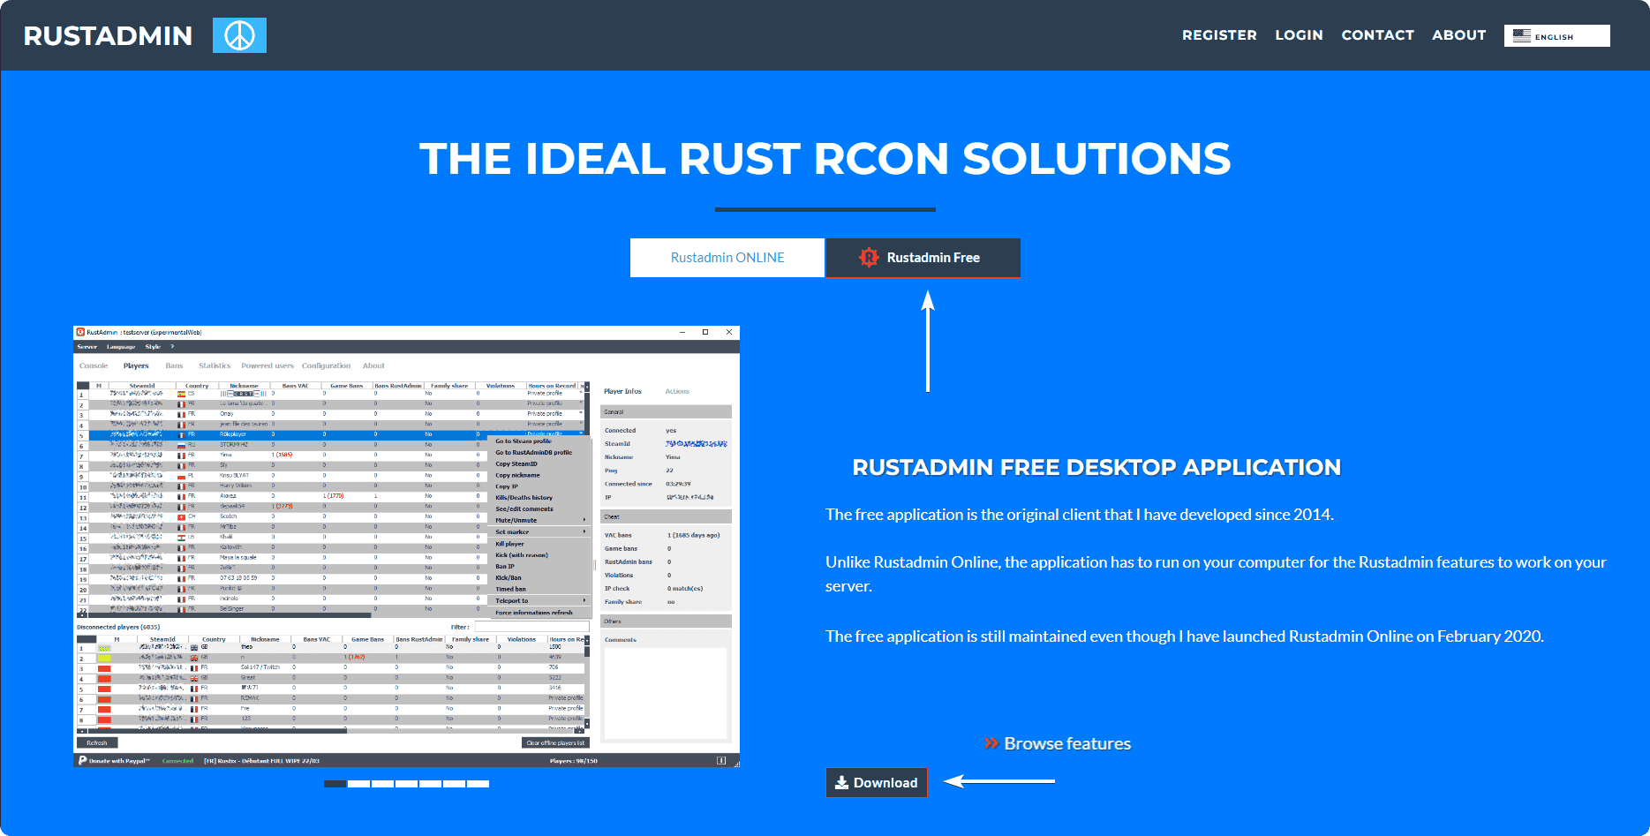Screen dimensions: 1650x836
Task: Go to the LOGIN page
Action: point(1299,35)
